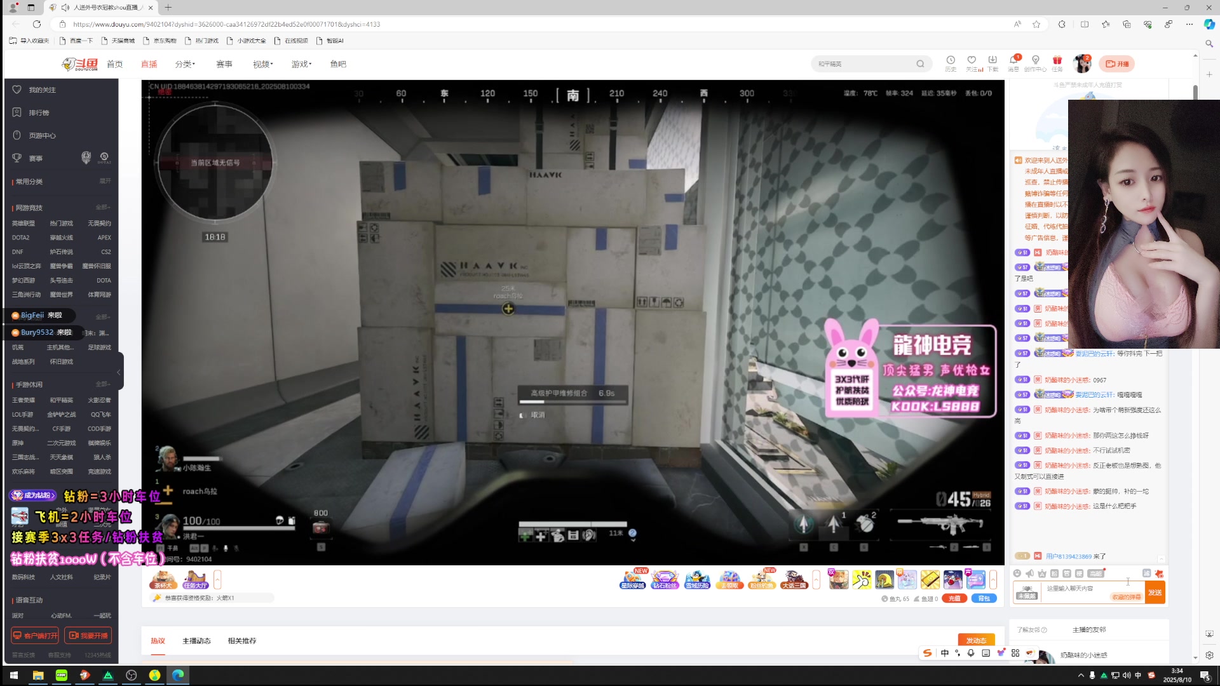Select the 直播 live tab
This screenshot has height=686, width=1220.
[x=149, y=64]
